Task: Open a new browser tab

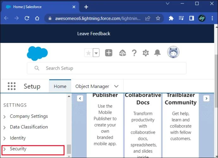Action: (x=86, y=7)
